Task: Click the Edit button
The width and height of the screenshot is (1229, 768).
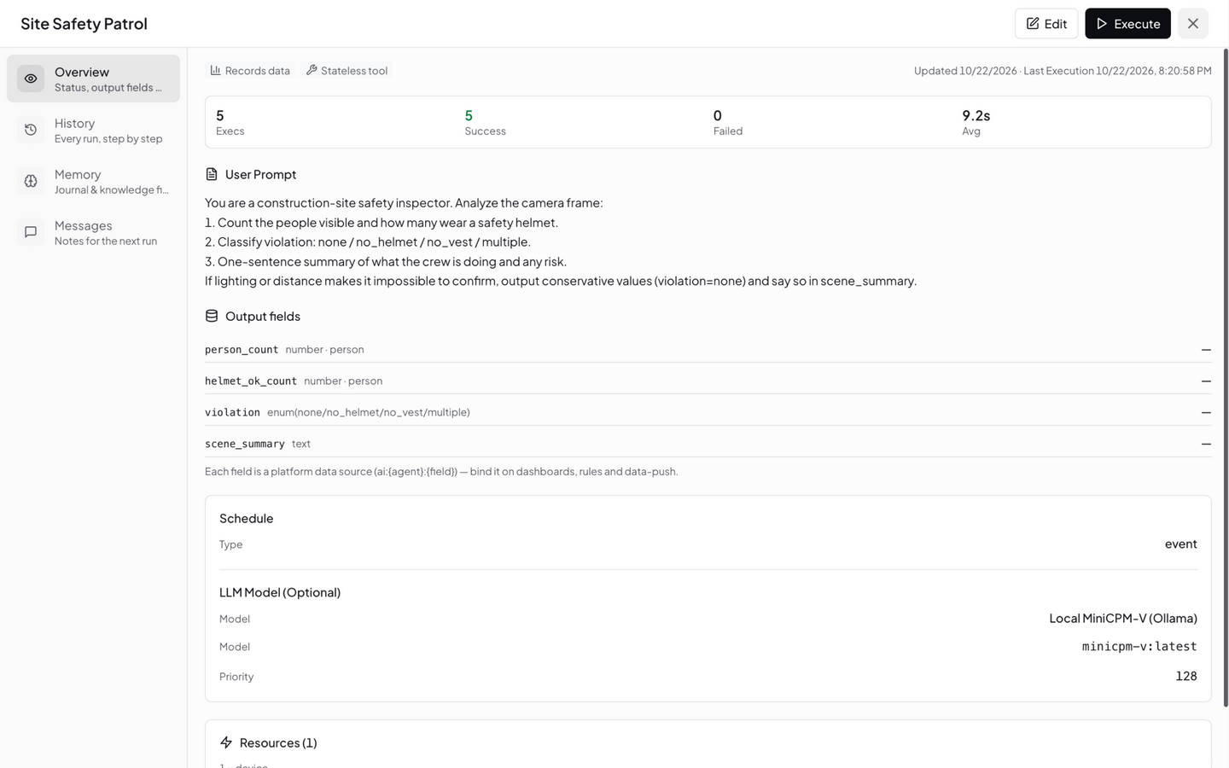Action: coord(1046,24)
